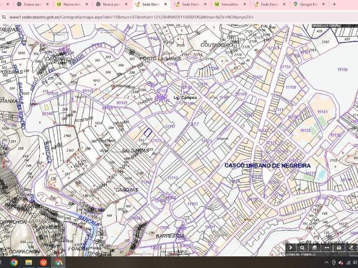Expand the map toolbar with the arrow icon

[290, 248]
